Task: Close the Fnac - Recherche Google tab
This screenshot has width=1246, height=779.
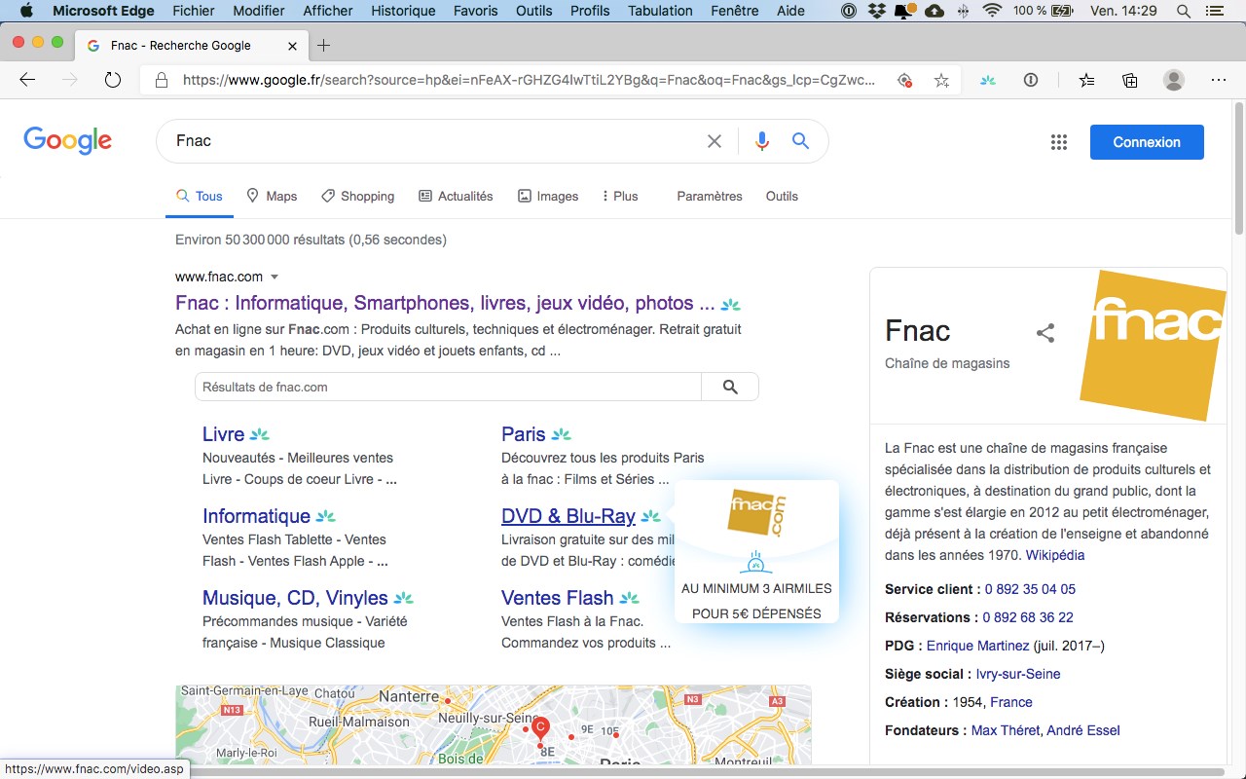Action: point(293,46)
